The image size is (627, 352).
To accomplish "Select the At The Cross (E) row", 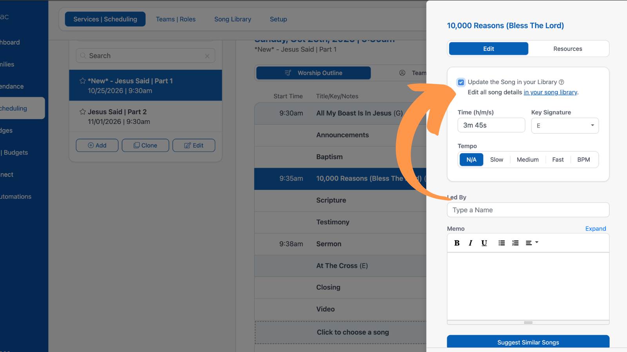I will 340,266.
